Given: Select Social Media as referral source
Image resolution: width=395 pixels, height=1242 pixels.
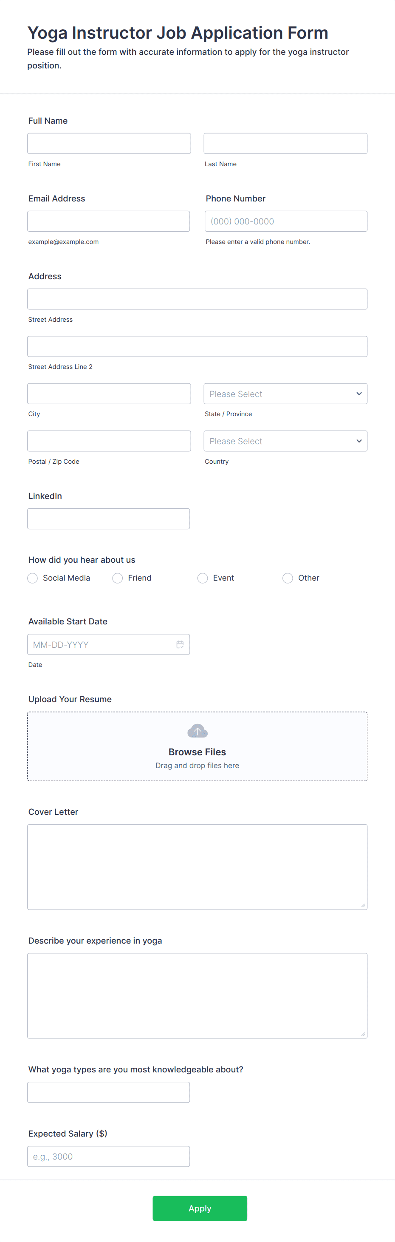Looking at the screenshot, I should (32, 578).
